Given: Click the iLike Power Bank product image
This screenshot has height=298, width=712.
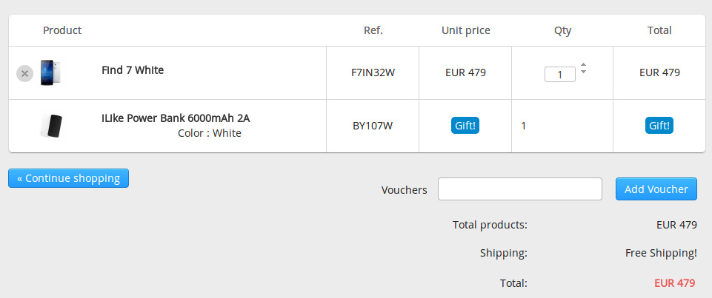Looking at the screenshot, I should 51,126.
